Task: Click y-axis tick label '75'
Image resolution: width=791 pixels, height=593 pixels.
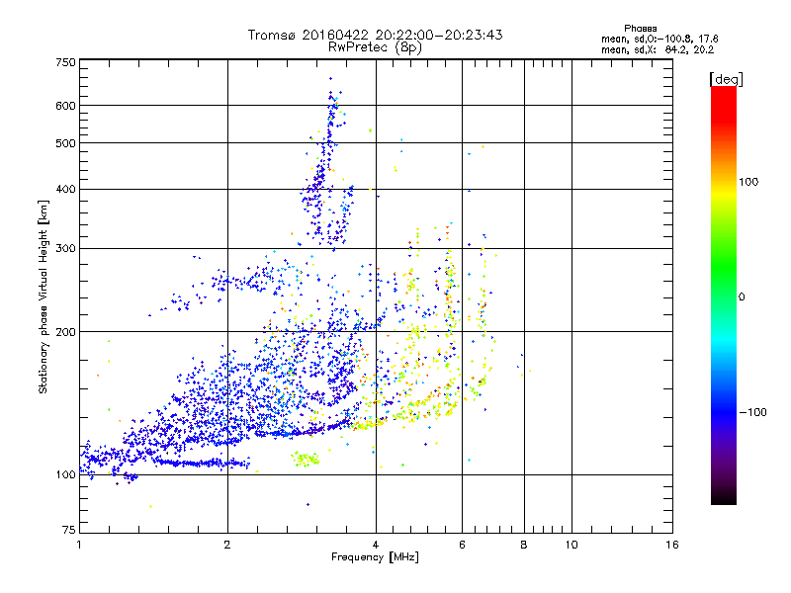Action: click(69, 530)
